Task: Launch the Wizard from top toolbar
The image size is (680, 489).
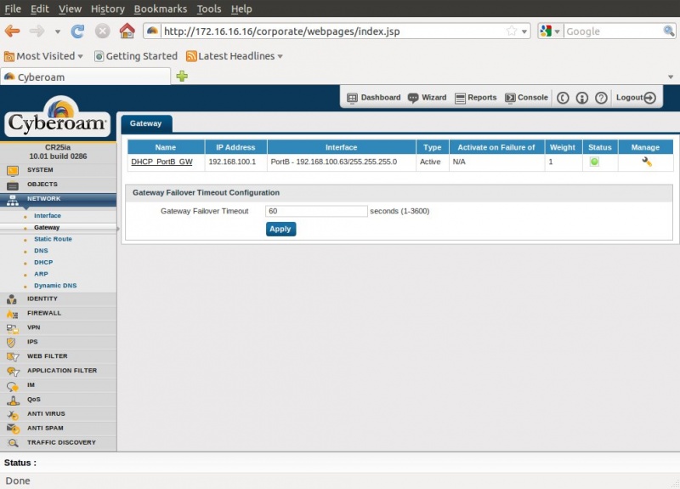Action: (427, 98)
